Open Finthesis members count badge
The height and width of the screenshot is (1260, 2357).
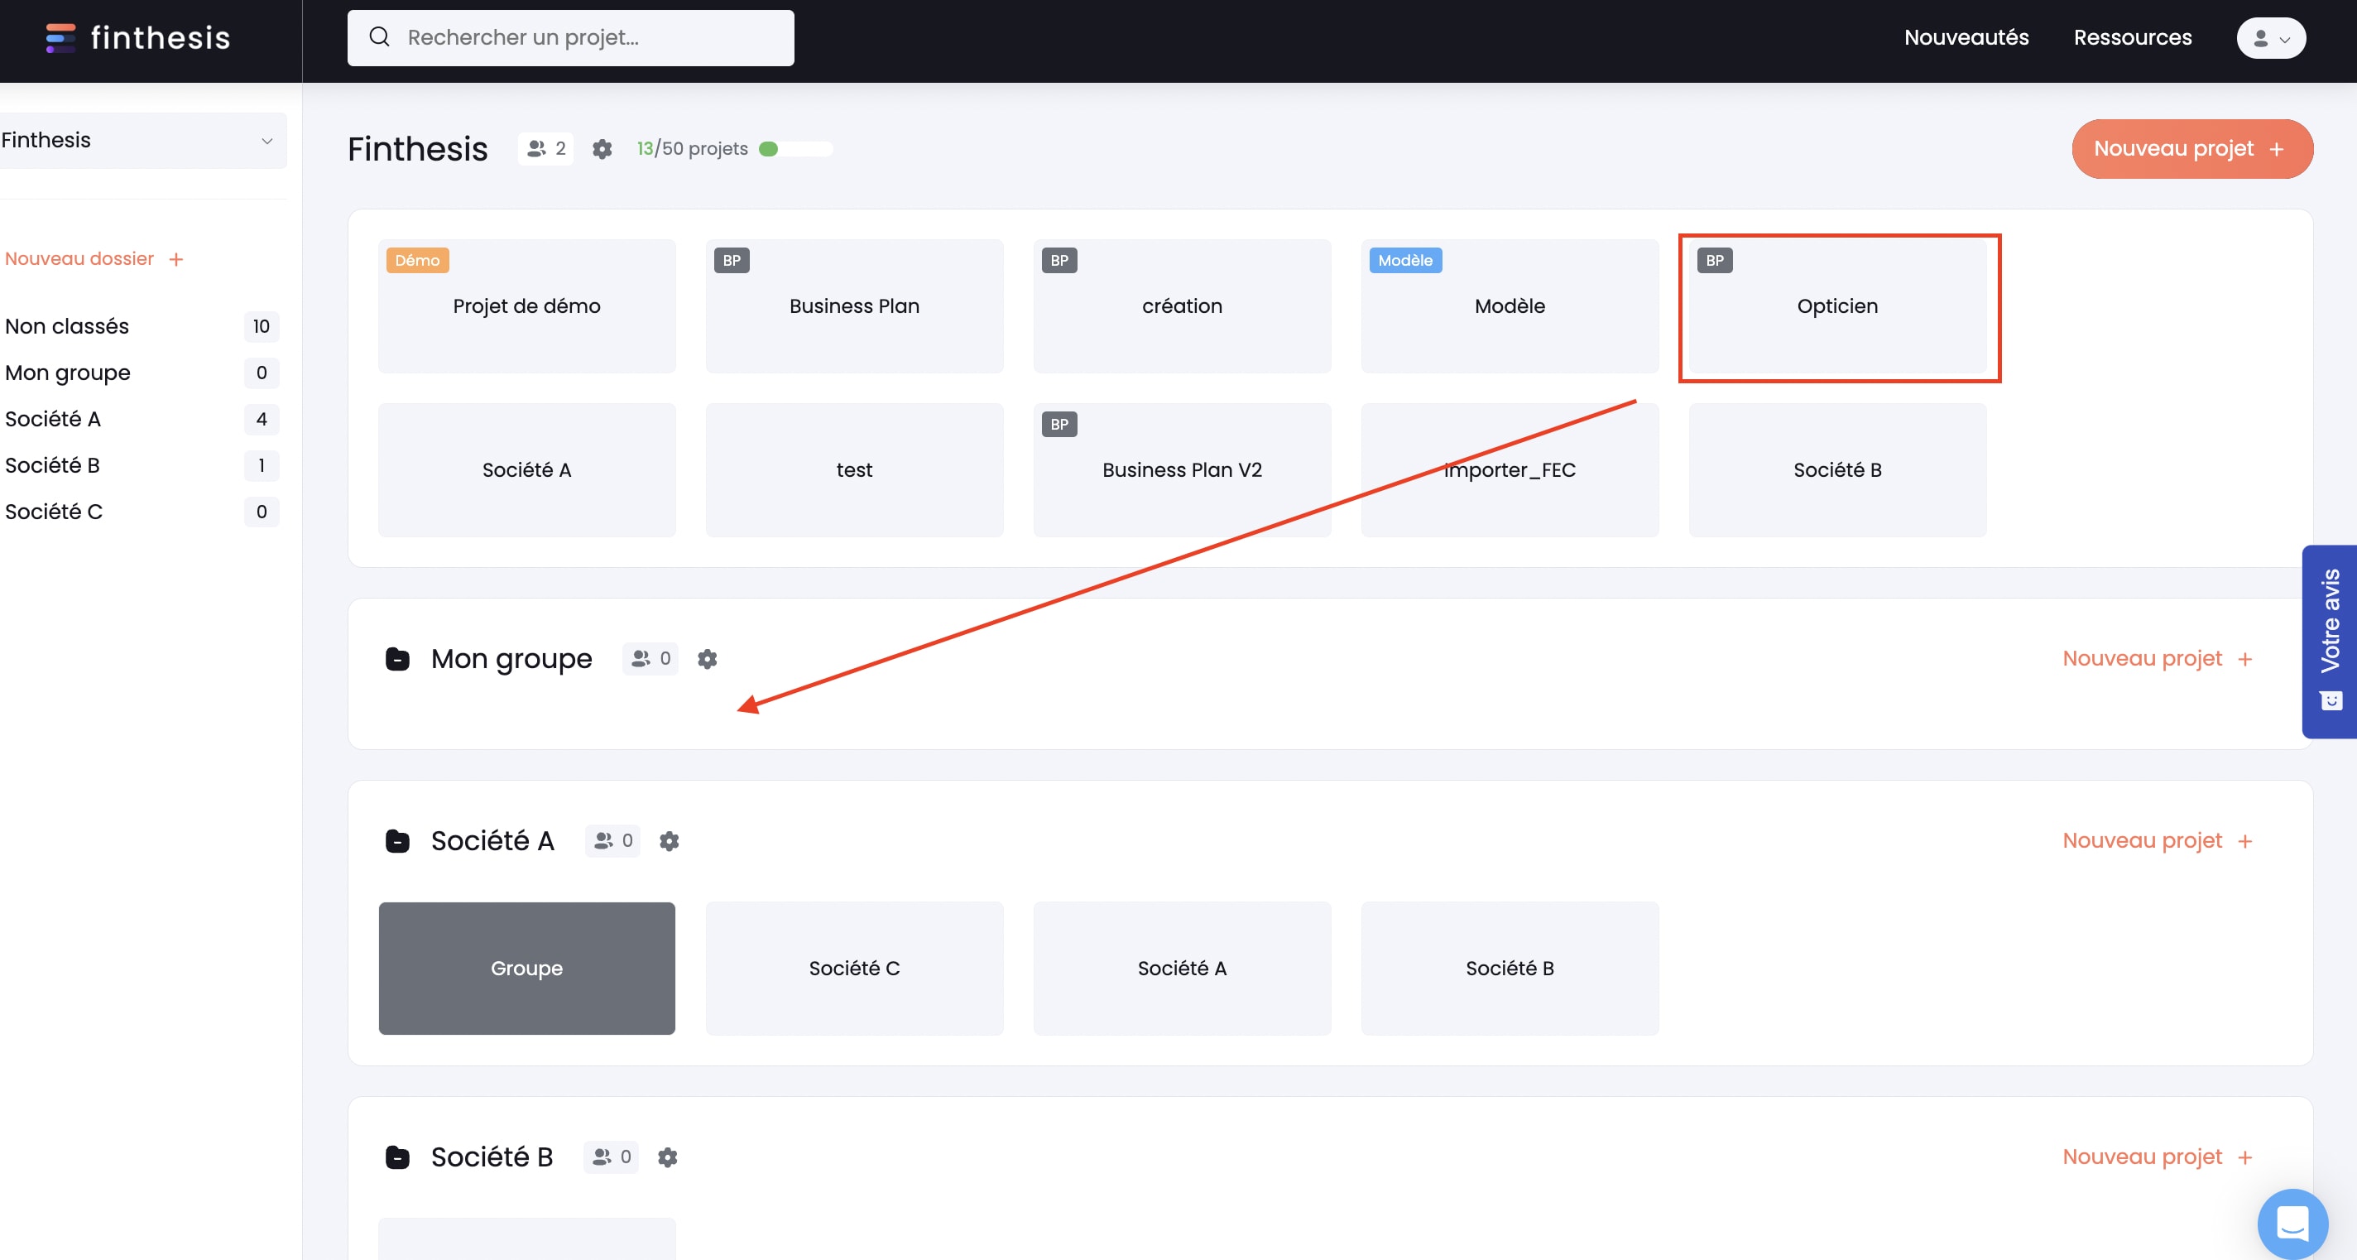click(x=546, y=148)
